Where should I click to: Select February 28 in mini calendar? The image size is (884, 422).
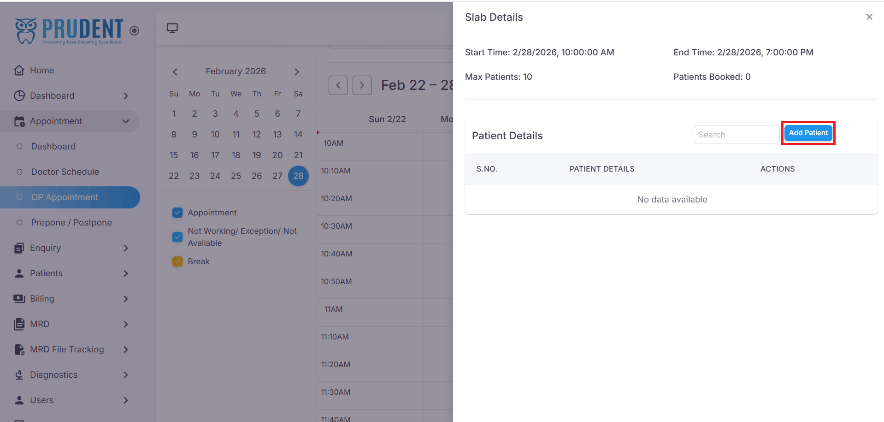click(x=298, y=176)
